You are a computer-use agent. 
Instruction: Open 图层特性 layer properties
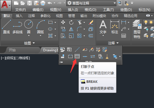tap(137, 29)
